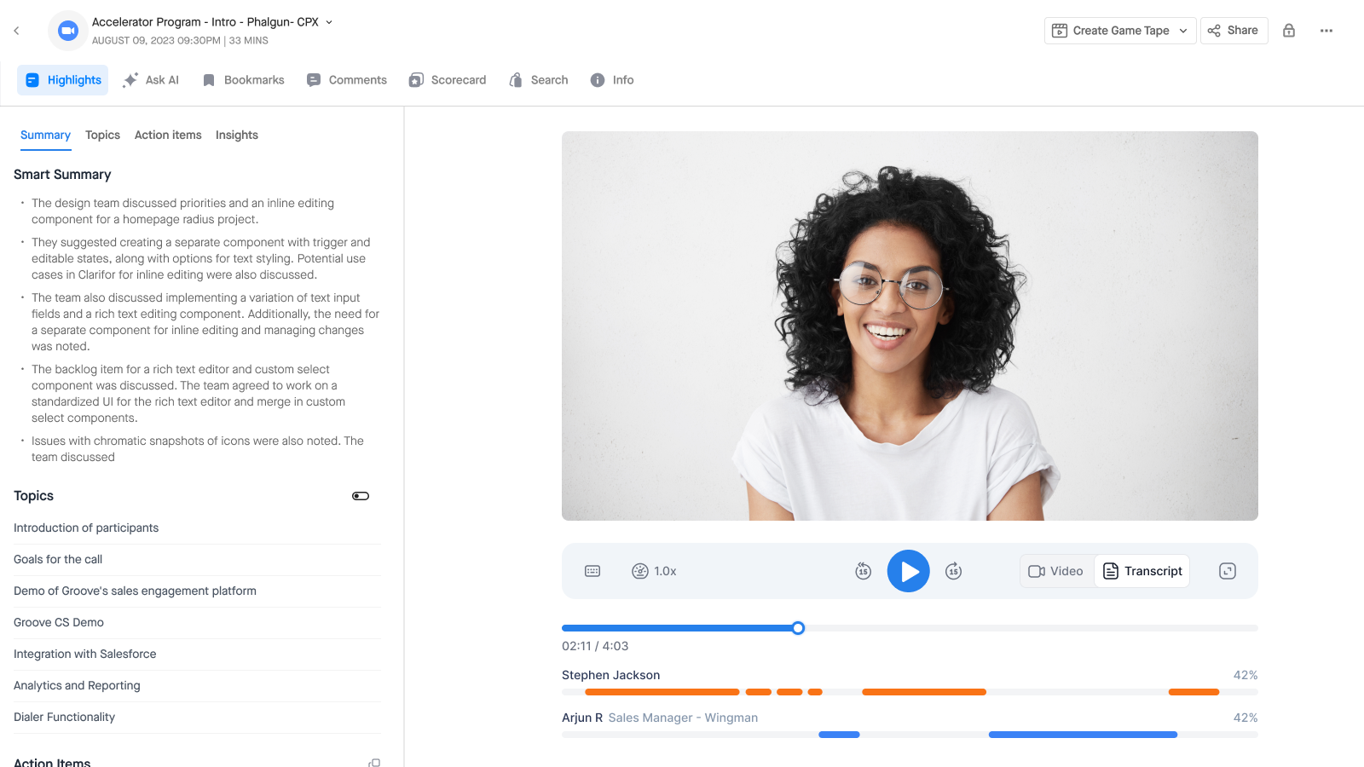Expand the meeting title dropdown chevron
Screen dimensions: 1364x767
point(330,22)
